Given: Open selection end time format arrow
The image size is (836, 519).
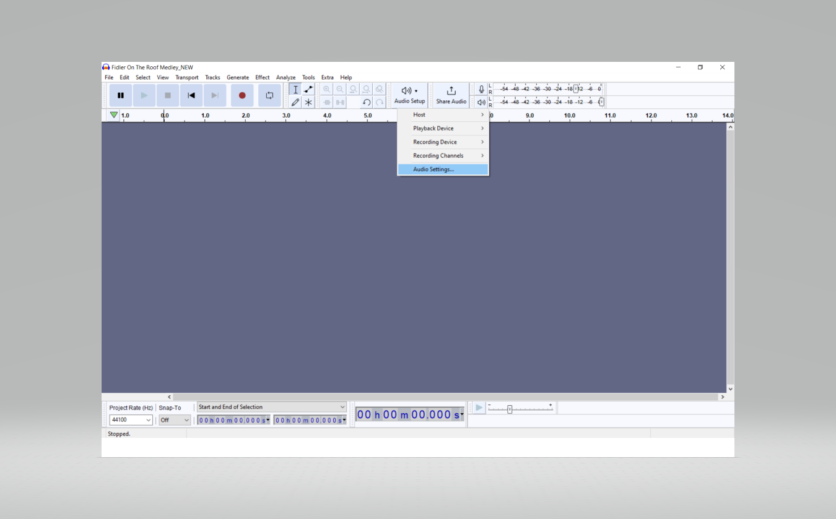Looking at the screenshot, I should pyautogui.click(x=344, y=420).
